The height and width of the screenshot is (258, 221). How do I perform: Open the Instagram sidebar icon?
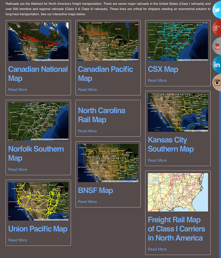click(217, 82)
